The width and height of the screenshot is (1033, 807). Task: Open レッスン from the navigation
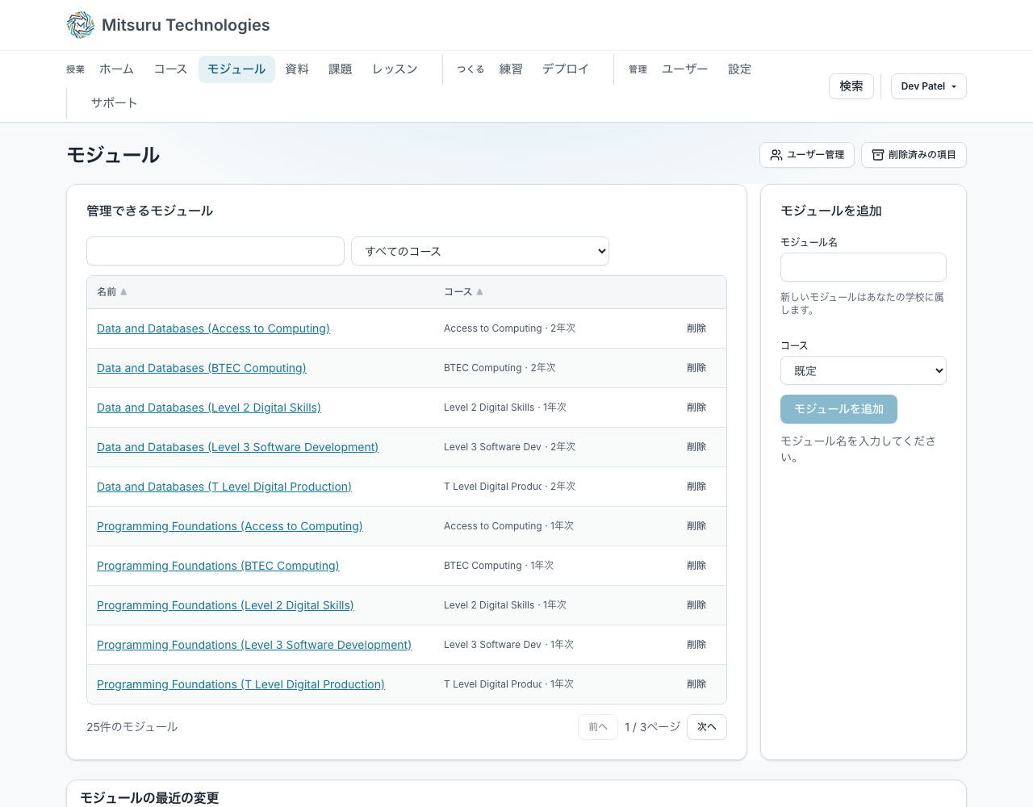395,69
